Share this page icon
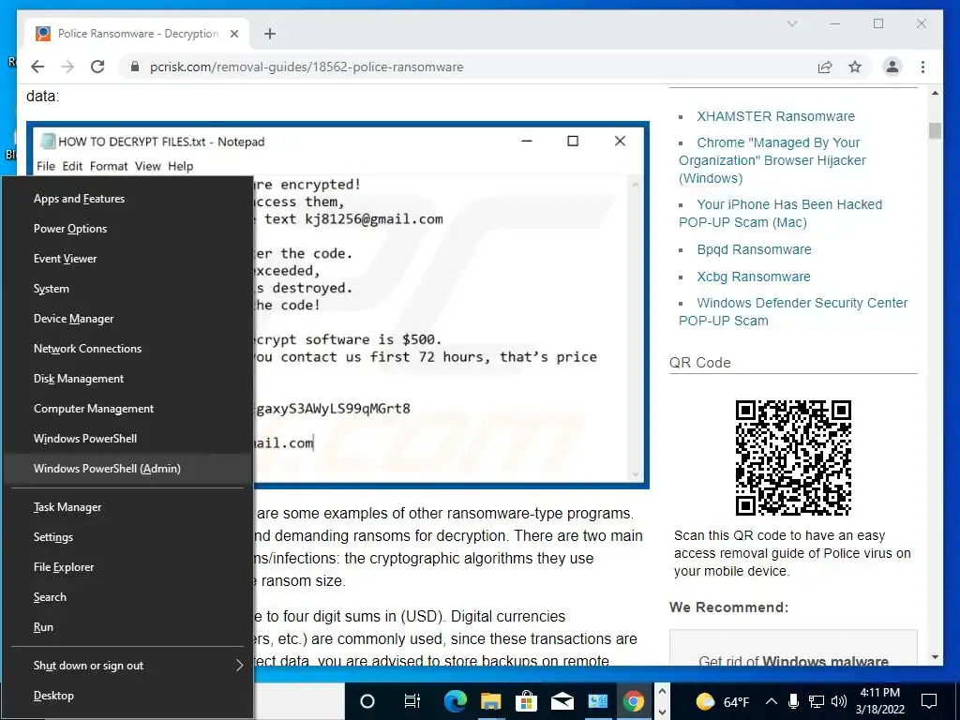This screenshot has width=960, height=720. point(825,67)
